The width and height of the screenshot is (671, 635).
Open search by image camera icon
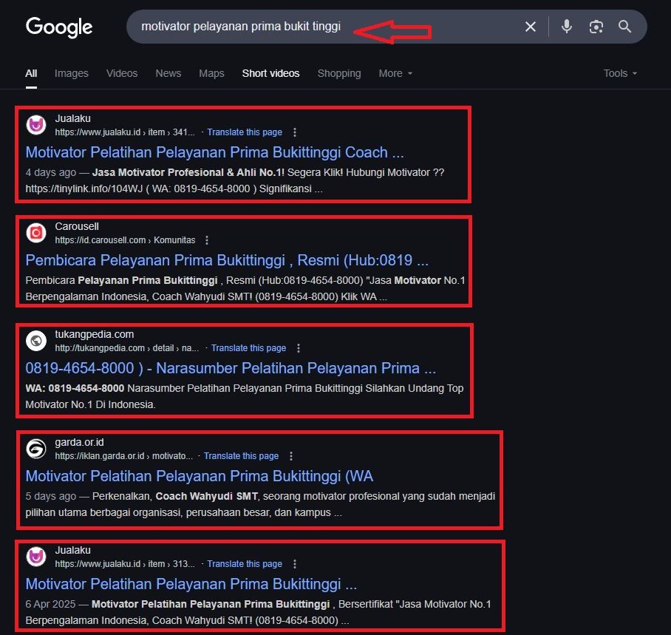point(596,27)
